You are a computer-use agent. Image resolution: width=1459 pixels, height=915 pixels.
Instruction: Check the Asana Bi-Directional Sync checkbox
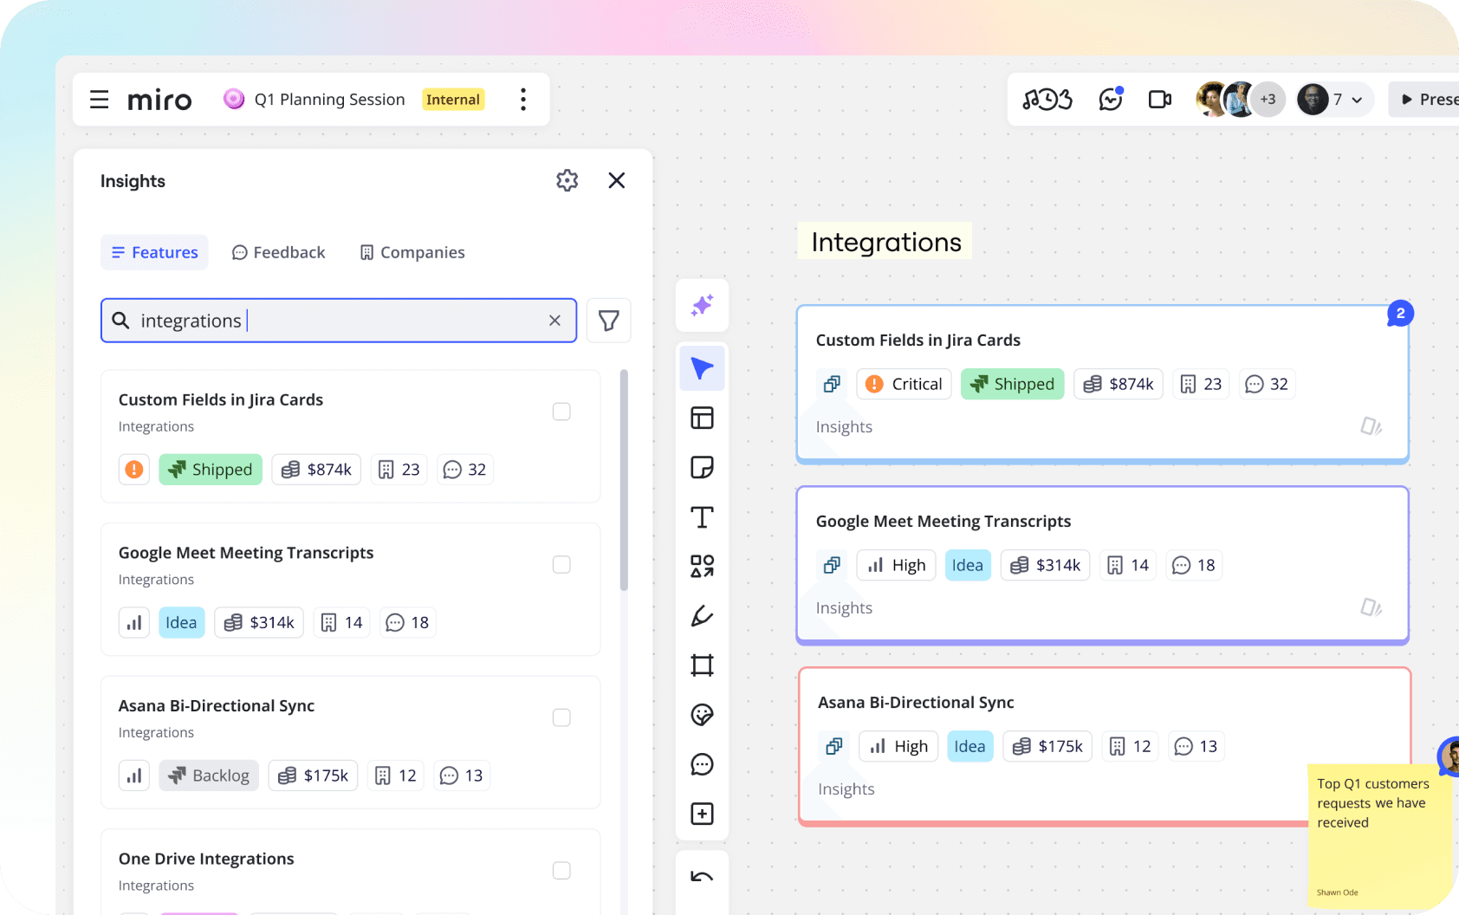point(561,717)
